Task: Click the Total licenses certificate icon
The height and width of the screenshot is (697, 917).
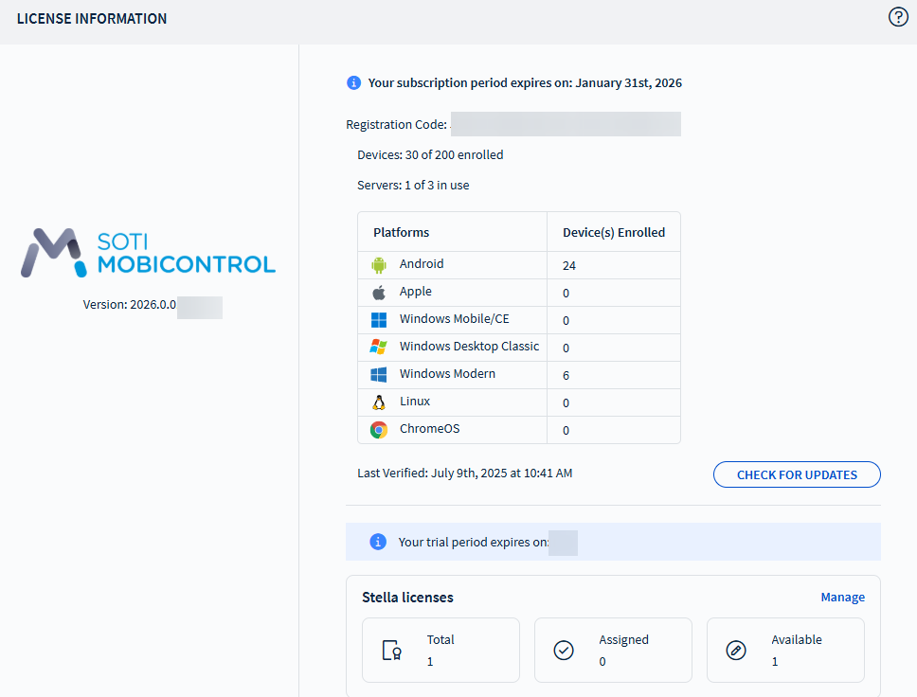Action: [x=391, y=651]
